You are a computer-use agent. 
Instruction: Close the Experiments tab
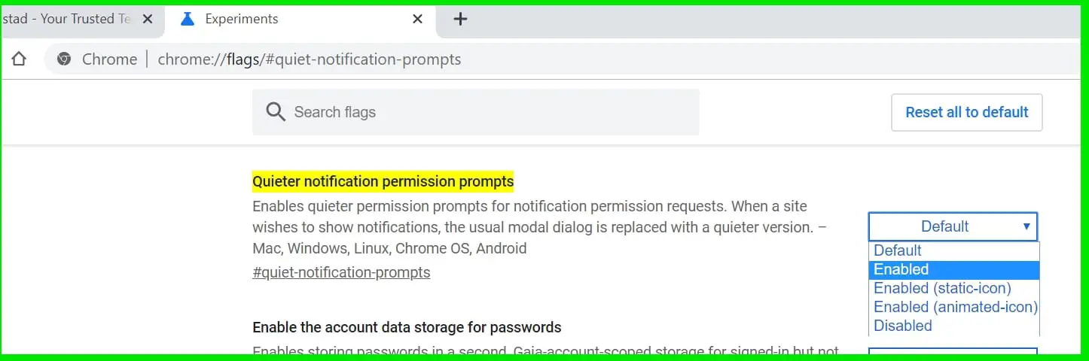point(417,20)
